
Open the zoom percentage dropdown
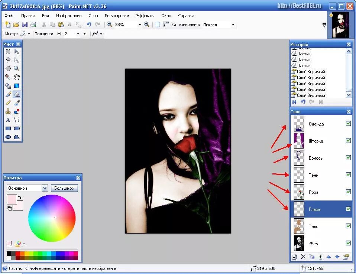point(140,25)
